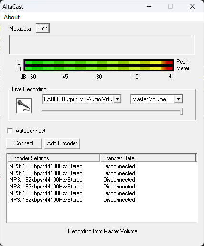The height and width of the screenshot is (246, 204).
Task: Click the Metadata Edit button
Action: pos(43,28)
